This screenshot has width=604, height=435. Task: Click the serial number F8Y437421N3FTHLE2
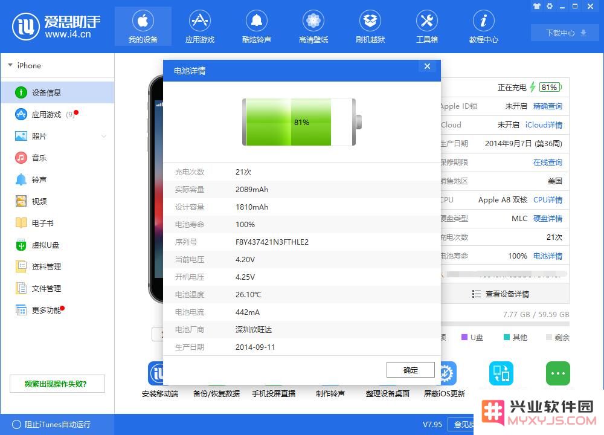pyautogui.click(x=272, y=242)
